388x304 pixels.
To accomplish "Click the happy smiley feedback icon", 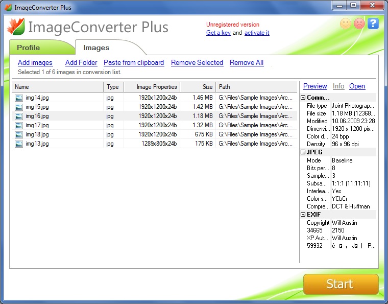I will pyautogui.click(x=346, y=24).
